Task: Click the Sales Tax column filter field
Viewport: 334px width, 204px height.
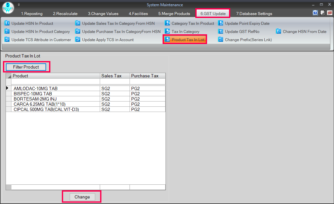Action: pyautogui.click(x=115, y=81)
